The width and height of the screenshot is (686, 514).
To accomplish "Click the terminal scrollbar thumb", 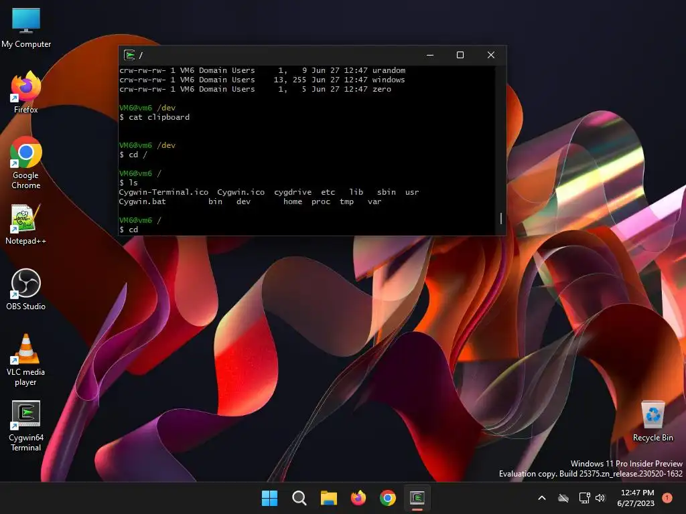I will click(501, 219).
